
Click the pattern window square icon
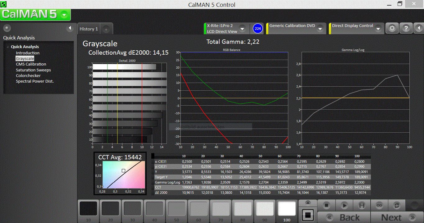(x=308, y=215)
